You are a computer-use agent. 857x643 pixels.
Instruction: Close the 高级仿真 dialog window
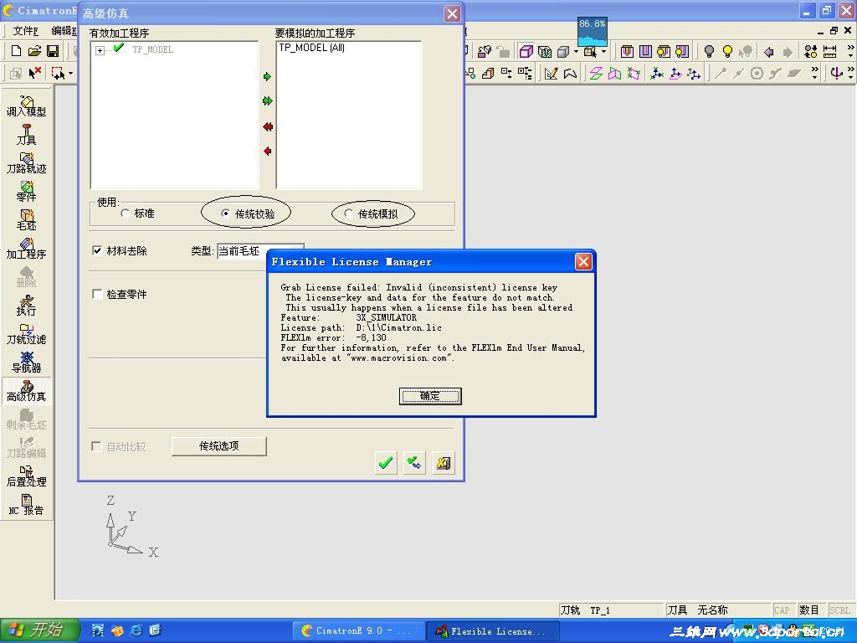tap(452, 13)
